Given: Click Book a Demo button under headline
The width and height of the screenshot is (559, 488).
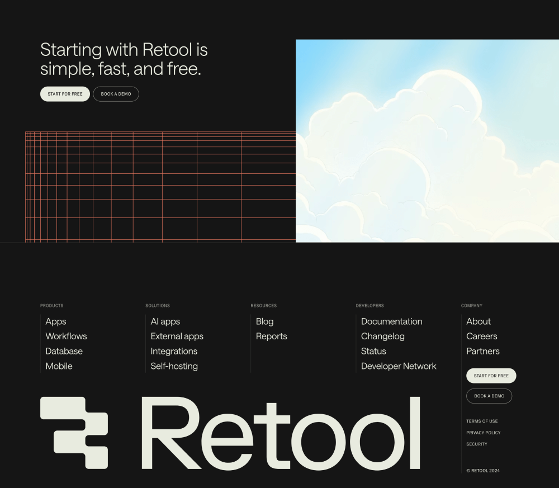Looking at the screenshot, I should coord(116,94).
